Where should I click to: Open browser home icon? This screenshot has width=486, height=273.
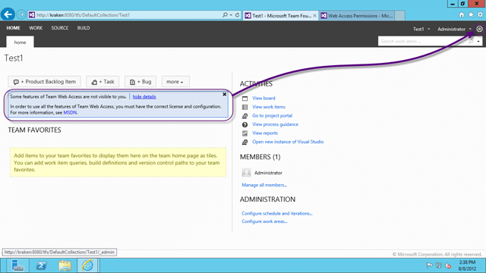pyautogui.click(x=462, y=14)
